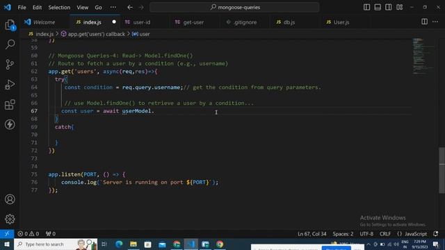
Task: Click app.get('users') callback breadcrumb
Action: click(x=93, y=34)
